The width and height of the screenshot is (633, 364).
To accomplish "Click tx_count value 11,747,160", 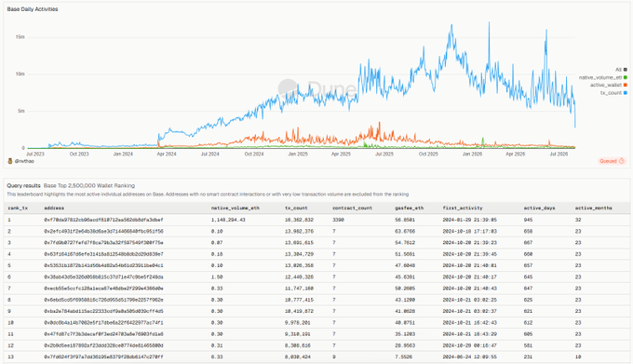I will point(299,289).
